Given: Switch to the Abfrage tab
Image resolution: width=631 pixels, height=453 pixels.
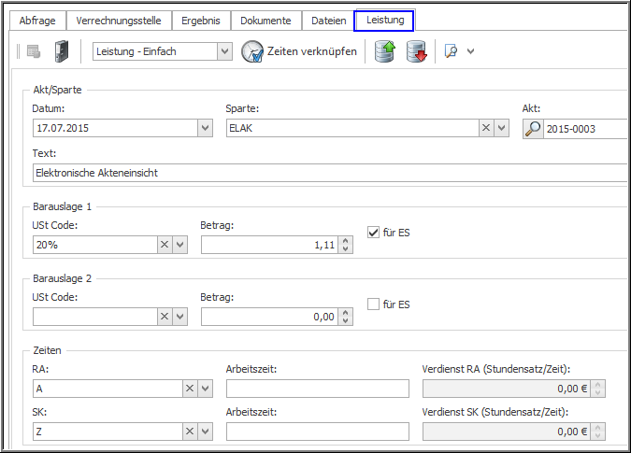Looking at the screenshot, I should point(37,21).
